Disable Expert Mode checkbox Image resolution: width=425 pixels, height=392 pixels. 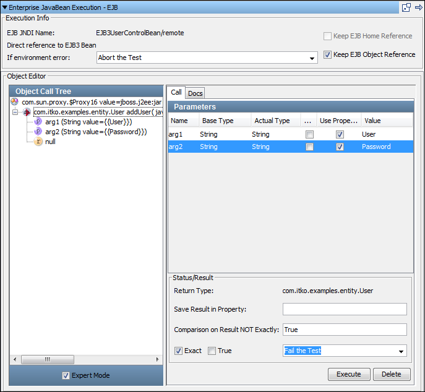coord(66,375)
